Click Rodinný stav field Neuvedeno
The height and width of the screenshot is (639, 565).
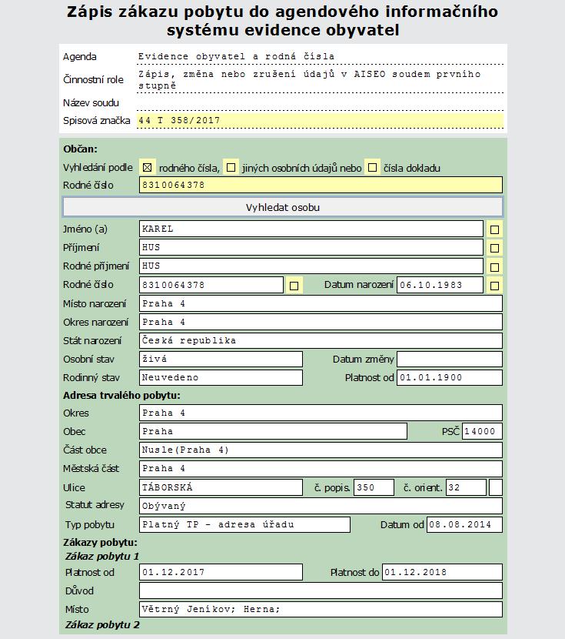click(221, 377)
